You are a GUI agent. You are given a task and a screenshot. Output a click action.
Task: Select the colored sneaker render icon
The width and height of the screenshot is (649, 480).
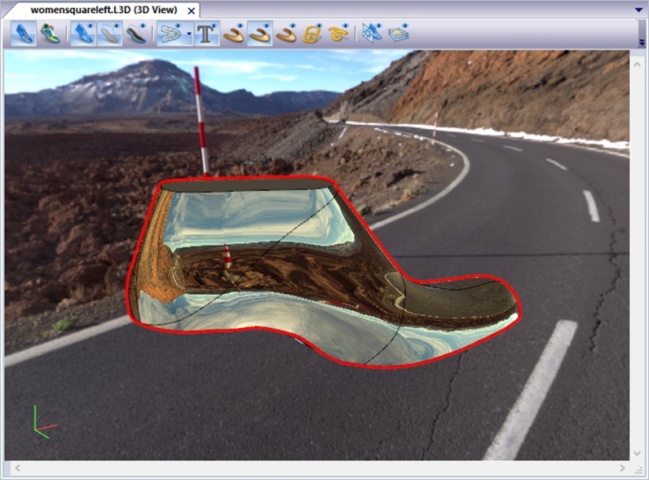(50, 33)
